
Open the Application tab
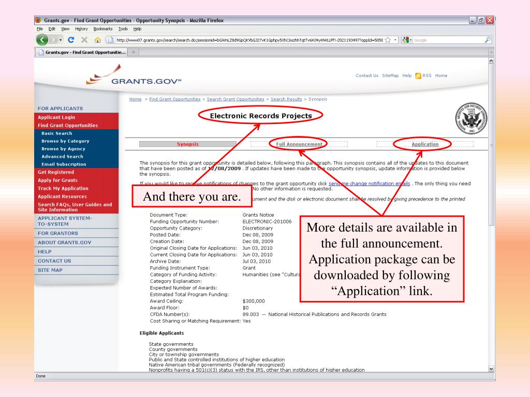[x=425, y=144]
